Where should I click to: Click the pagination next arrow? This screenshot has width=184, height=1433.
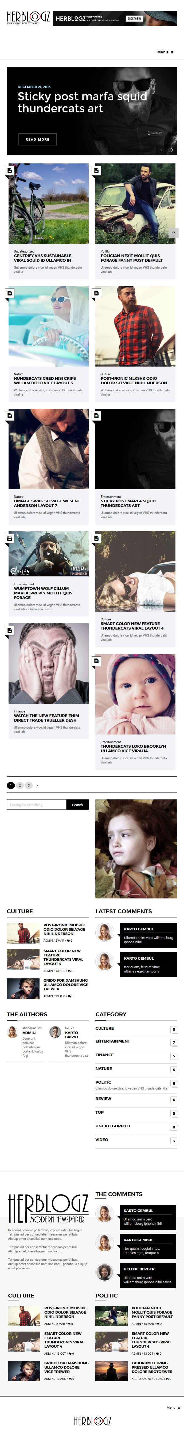pyautogui.click(x=38, y=785)
